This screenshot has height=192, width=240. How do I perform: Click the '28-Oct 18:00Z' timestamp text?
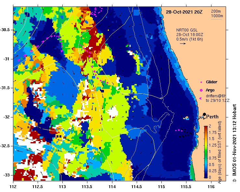(x=190, y=35)
